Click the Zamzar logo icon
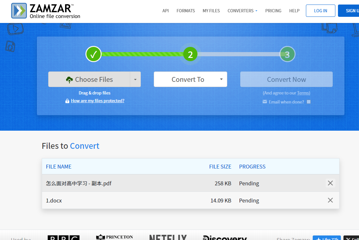 (19, 11)
